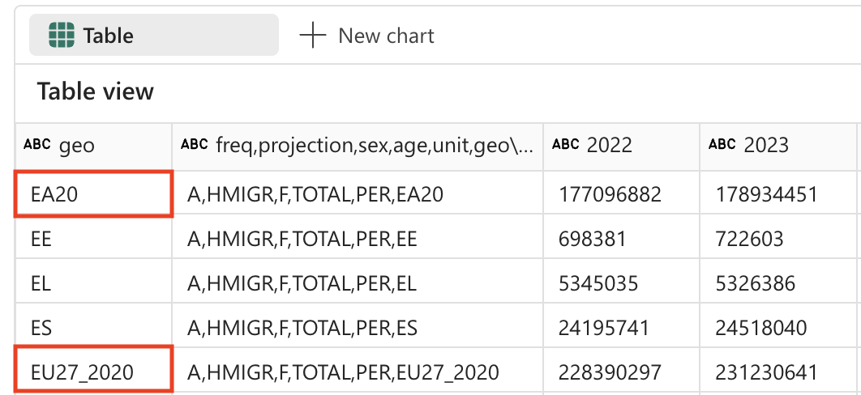Select the EA20 geo cell

93,194
